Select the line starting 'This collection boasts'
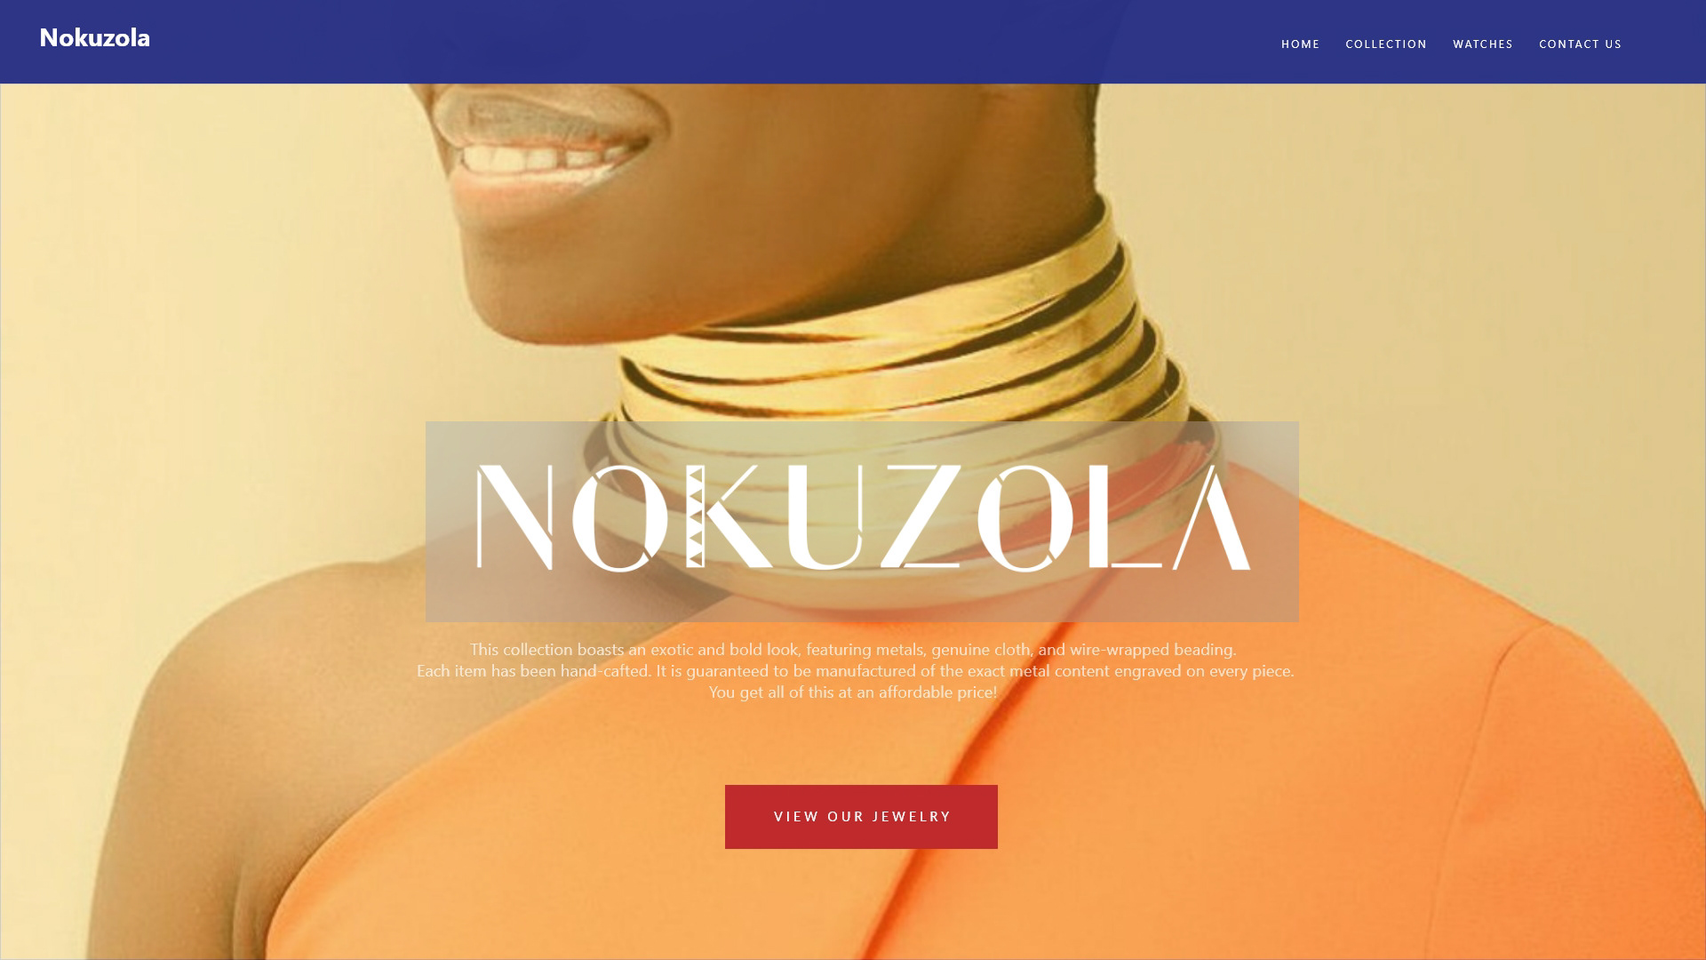Image resolution: width=1706 pixels, height=960 pixels. click(853, 650)
